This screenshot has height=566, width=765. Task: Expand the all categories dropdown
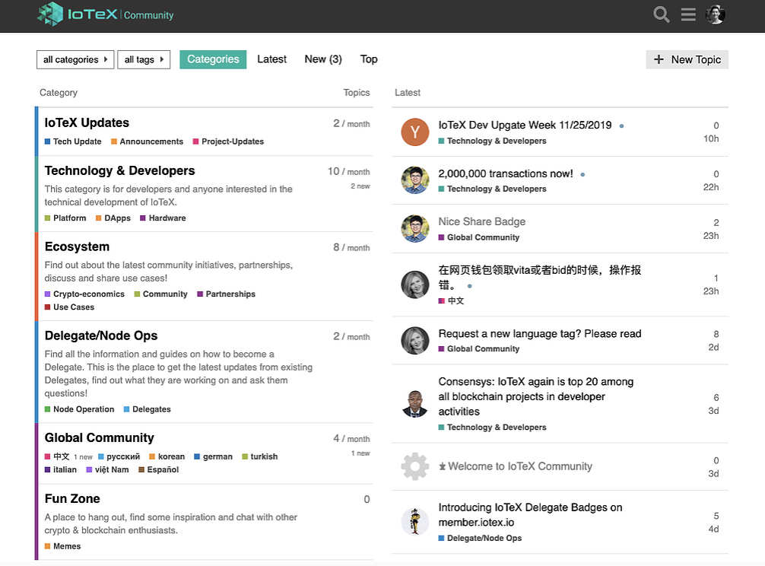click(x=75, y=59)
